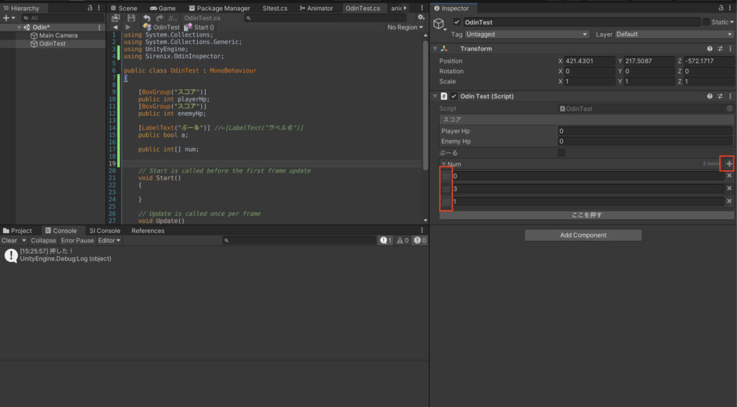Toggle error messages filter in Console
This screenshot has height=407, width=737.
pos(420,240)
